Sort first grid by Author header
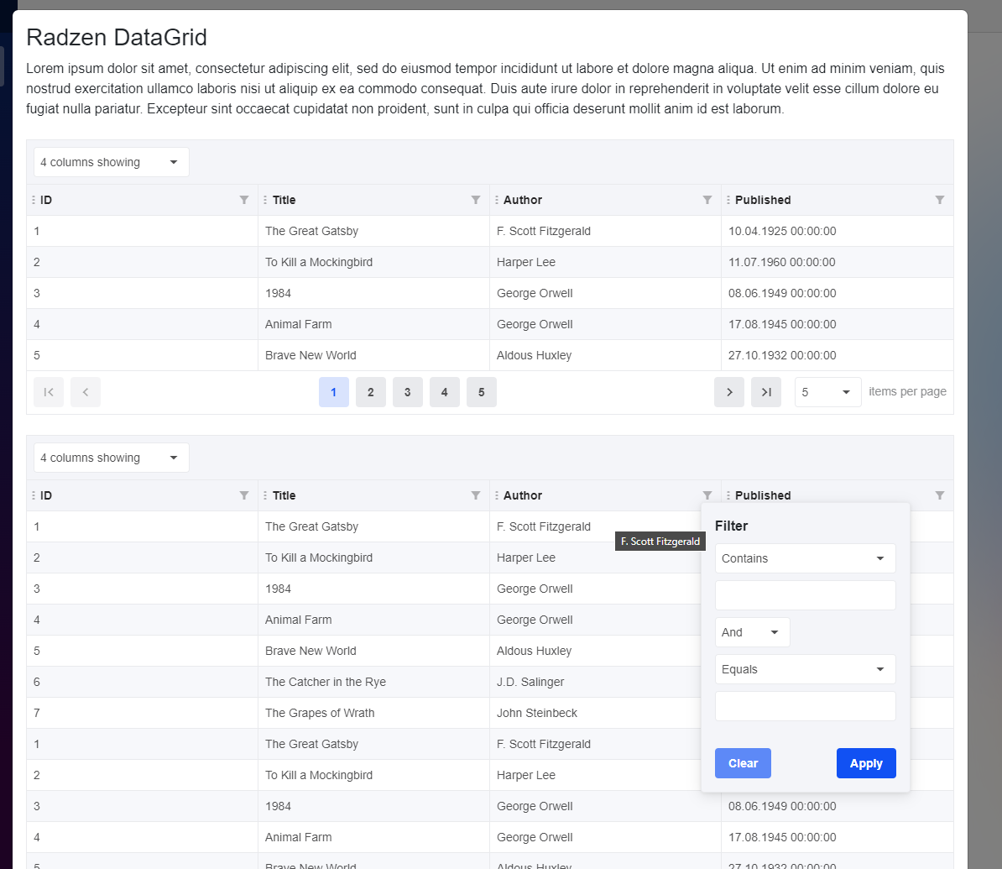Image resolution: width=1002 pixels, height=869 pixels. point(523,200)
